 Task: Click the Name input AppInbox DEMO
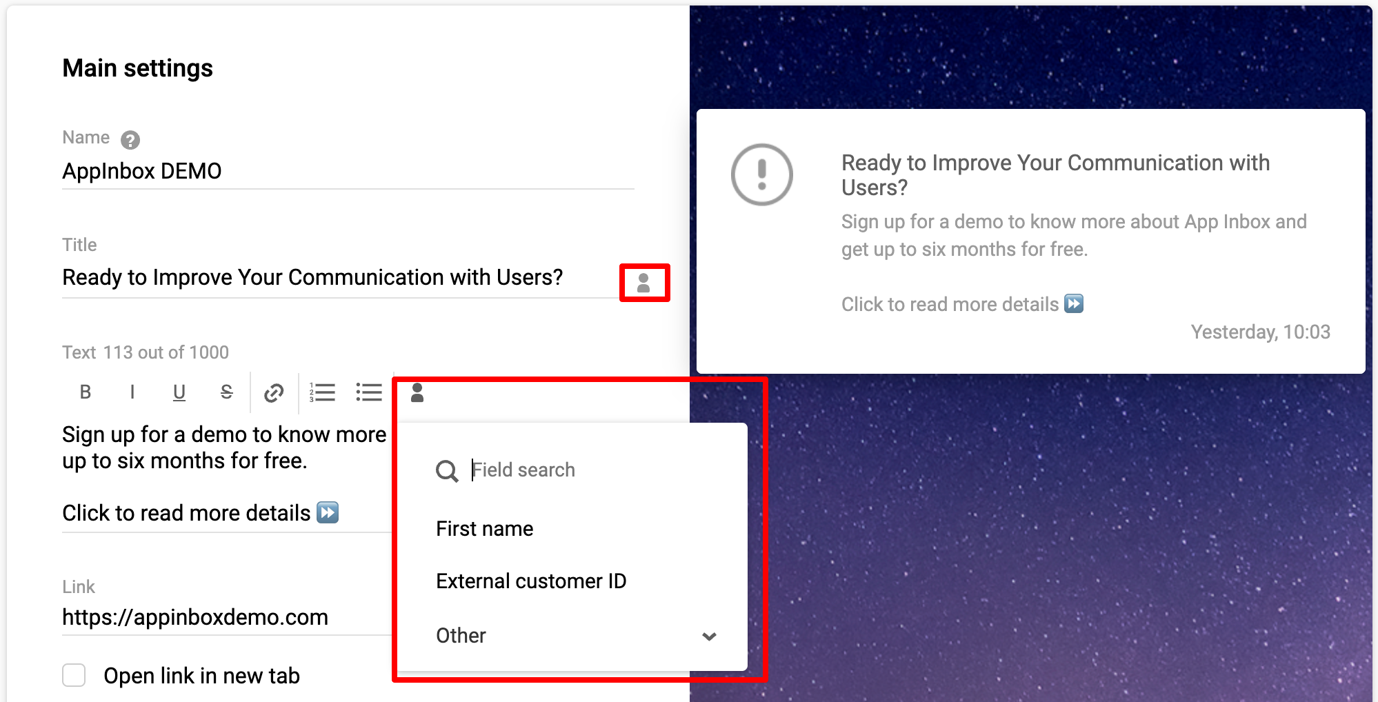(x=348, y=171)
